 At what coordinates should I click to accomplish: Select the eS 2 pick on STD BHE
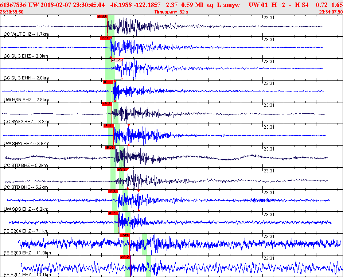point(122,169)
